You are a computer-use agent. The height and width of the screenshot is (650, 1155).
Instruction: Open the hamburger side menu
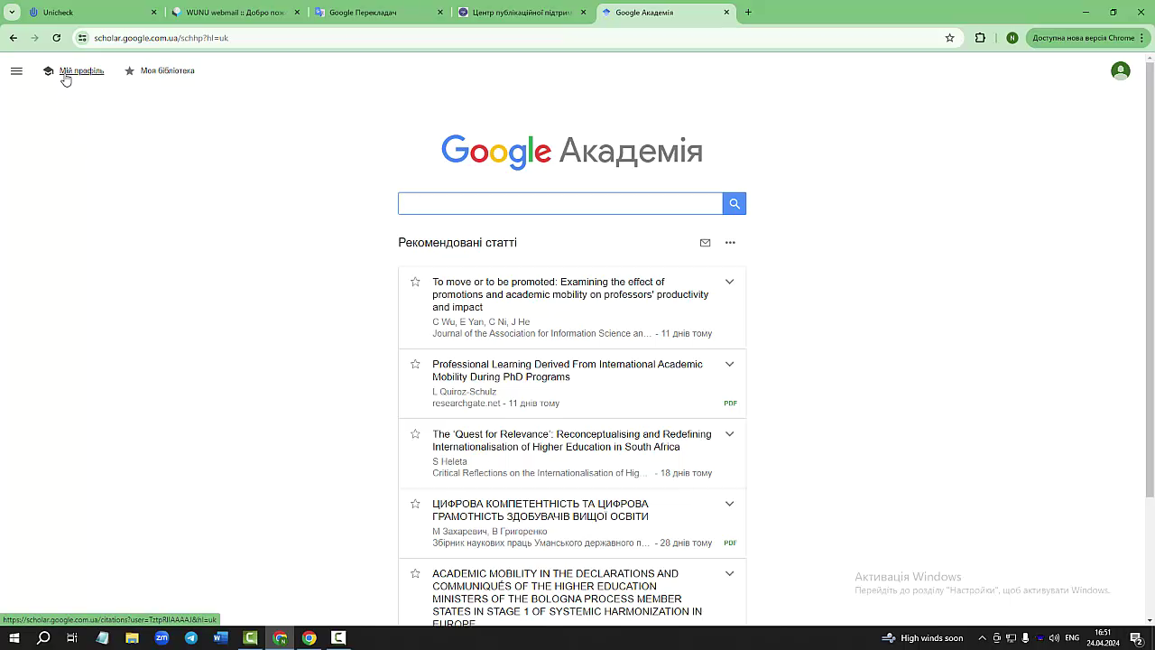[x=16, y=70]
